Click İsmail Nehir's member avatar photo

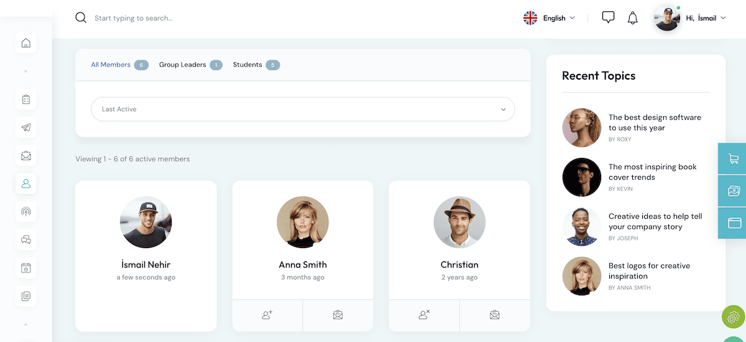tap(146, 222)
